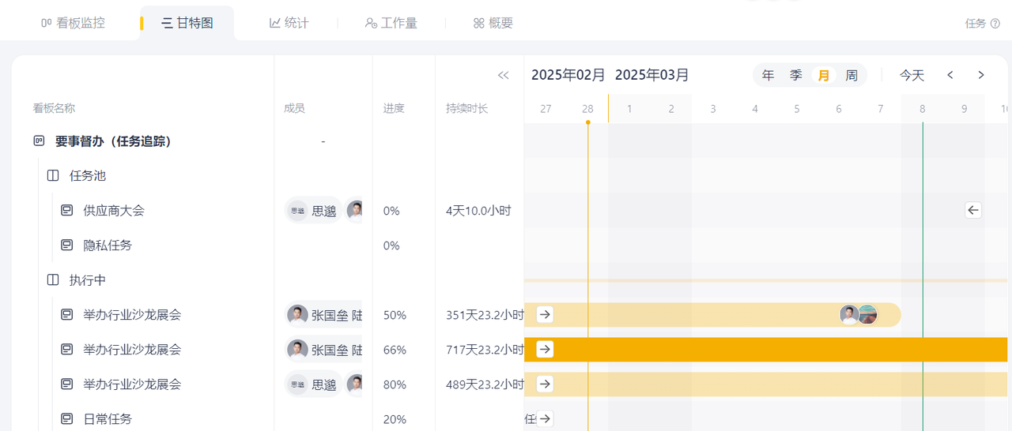Click member 思邈 on the 80% row

(x=313, y=384)
